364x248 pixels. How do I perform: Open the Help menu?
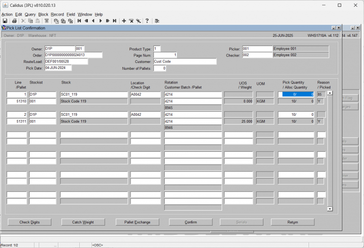click(x=99, y=15)
